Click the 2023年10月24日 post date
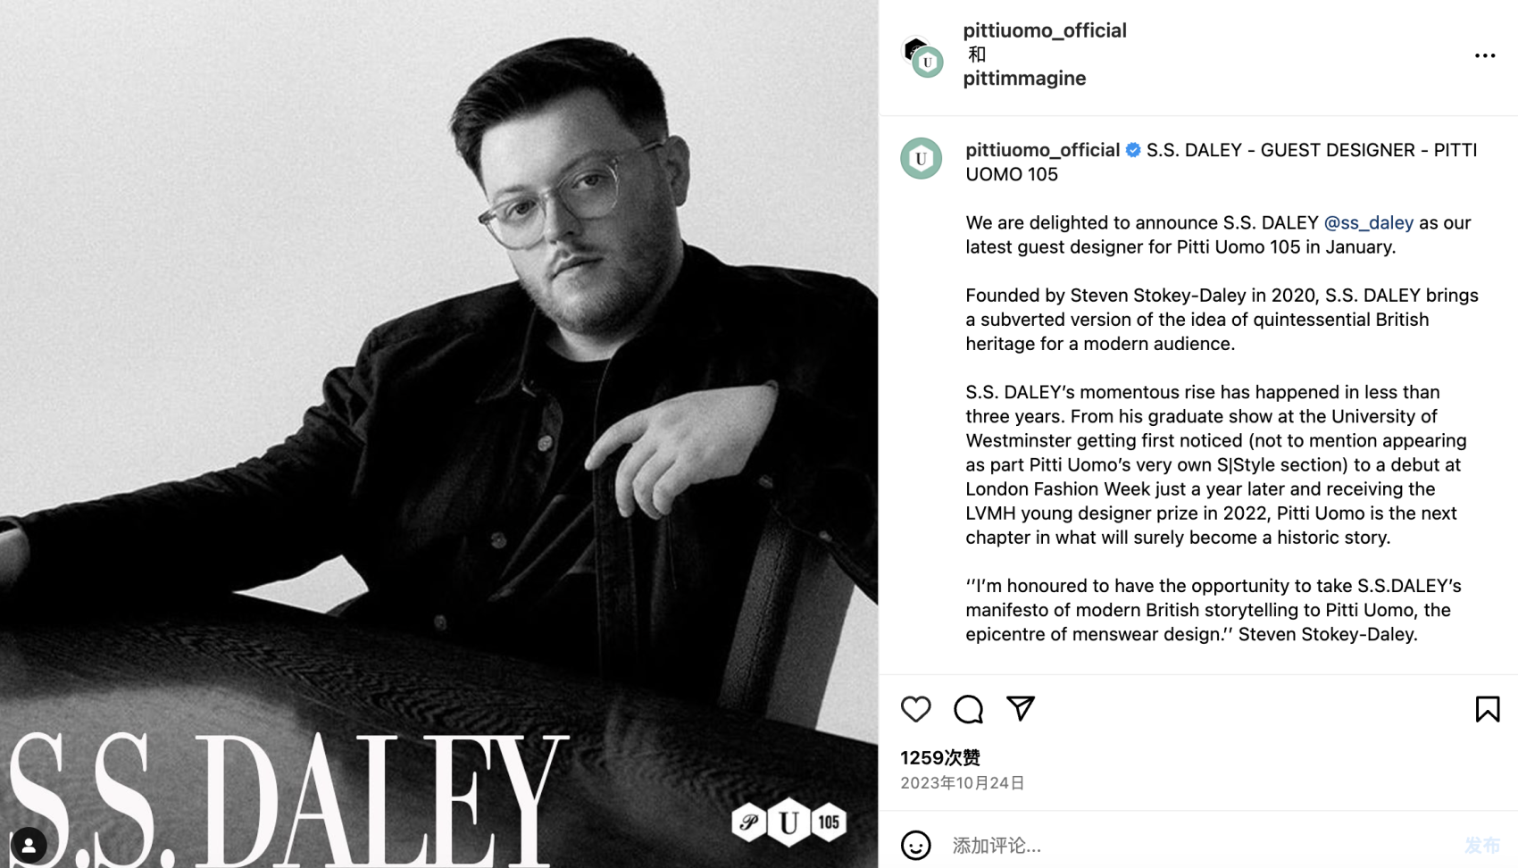This screenshot has width=1518, height=868. point(962,783)
